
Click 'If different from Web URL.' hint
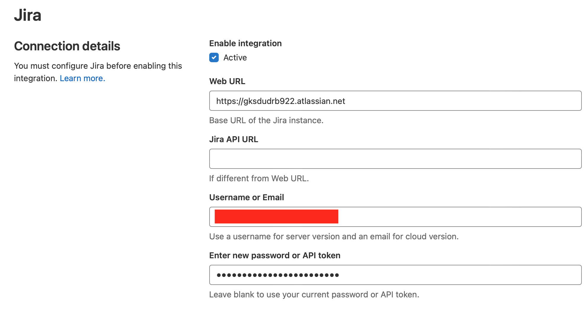[259, 178]
